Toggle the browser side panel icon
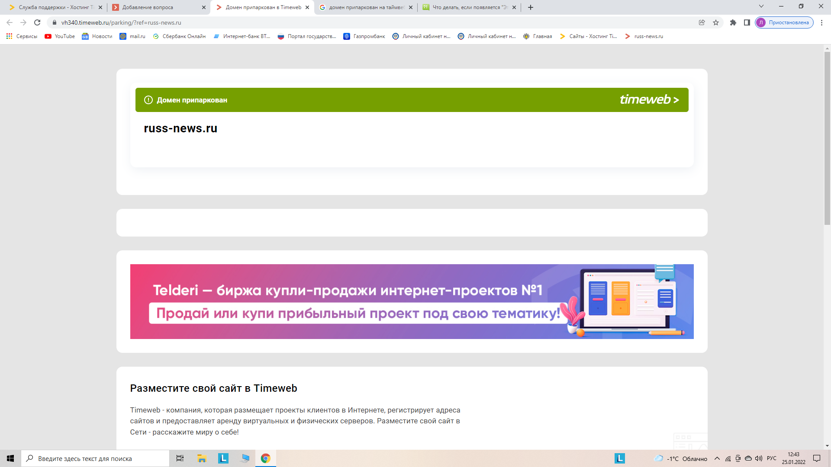Image resolution: width=831 pixels, height=467 pixels. click(x=747, y=22)
